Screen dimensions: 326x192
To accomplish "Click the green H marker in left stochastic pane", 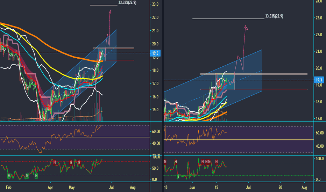I will [9, 176].
